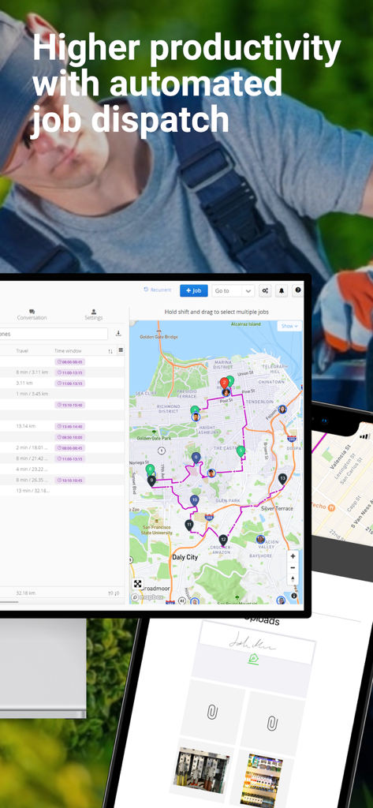
Task: Click the '13.14 km' travel cell
Action: point(24,426)
